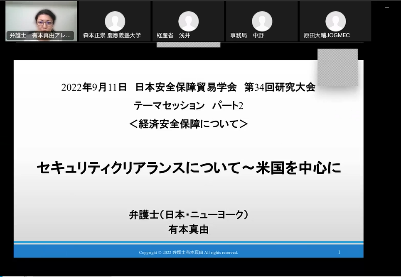Click the avatar icon of 事務局 中野

click(x=262, y=21)
